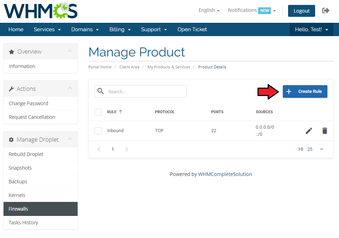The image size is (339, 238).
Task: Edit the Inbound rule with pencil icon
Action: [x=309, y=130]
